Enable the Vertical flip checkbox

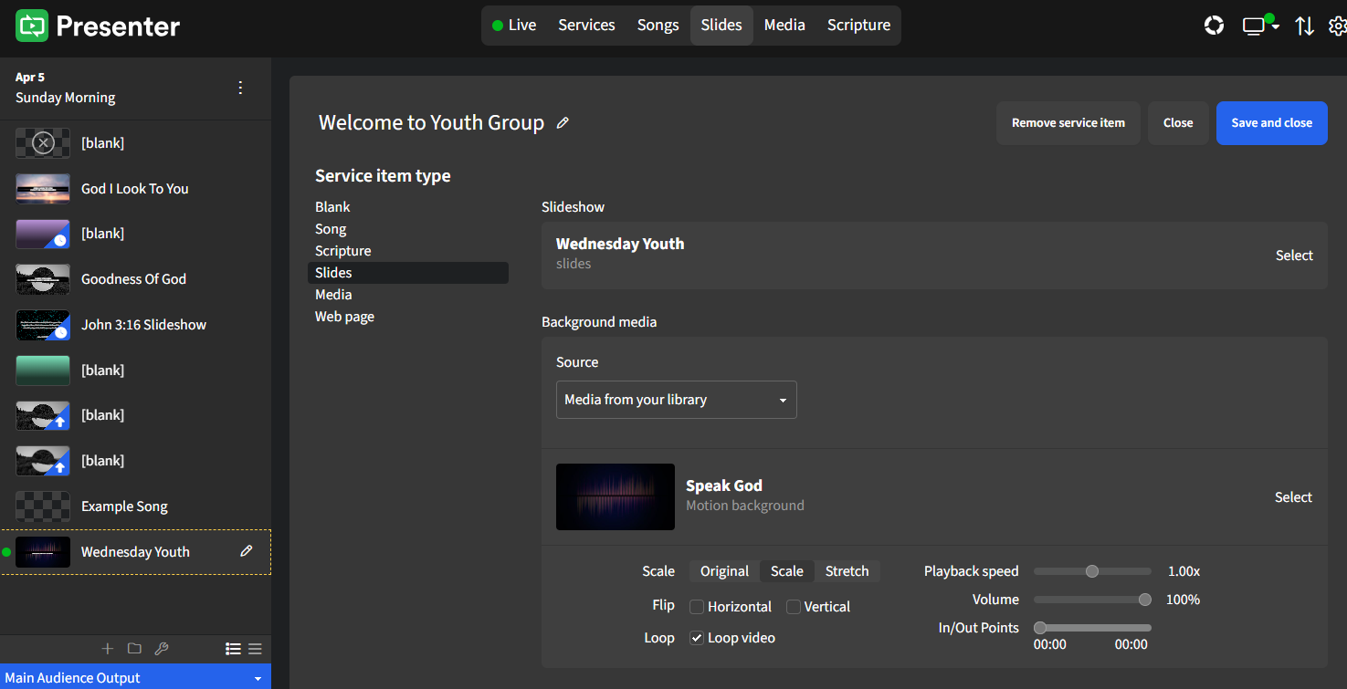click(794, 607)
